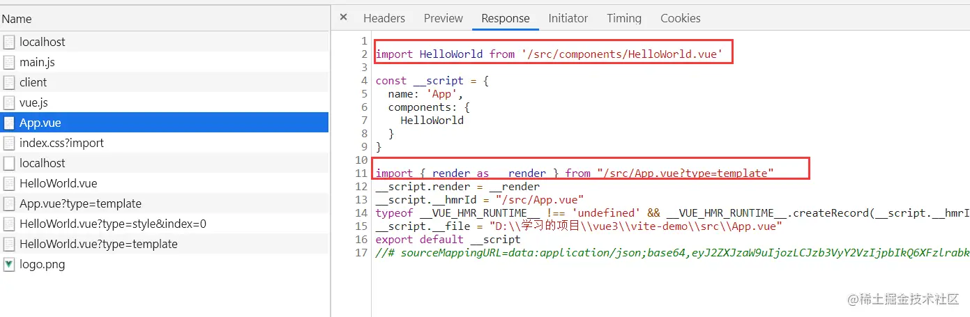Select the index.css?import request
The image size is (970, 317).
tap(165, 143)
